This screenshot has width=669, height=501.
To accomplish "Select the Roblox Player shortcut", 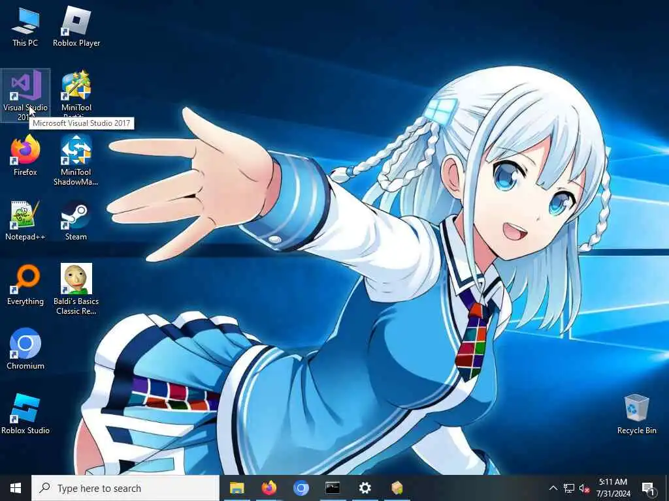I will [76, 26].
